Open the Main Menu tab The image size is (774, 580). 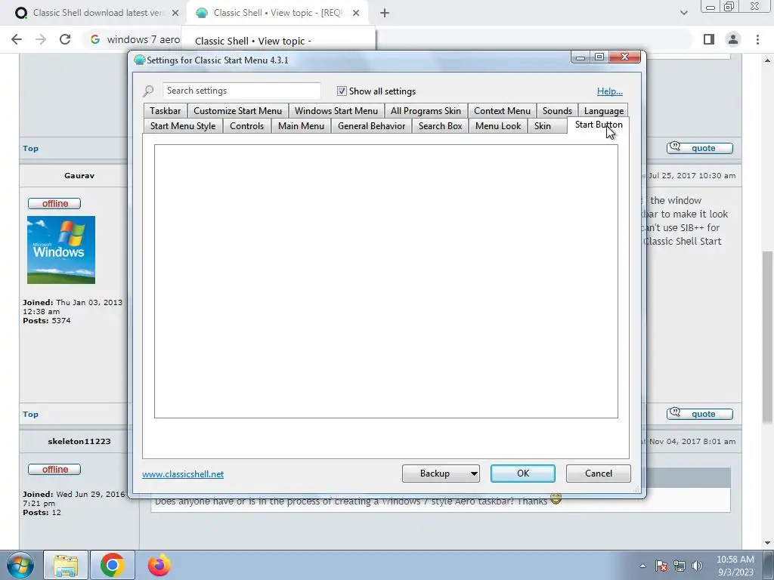pos(301,126)
